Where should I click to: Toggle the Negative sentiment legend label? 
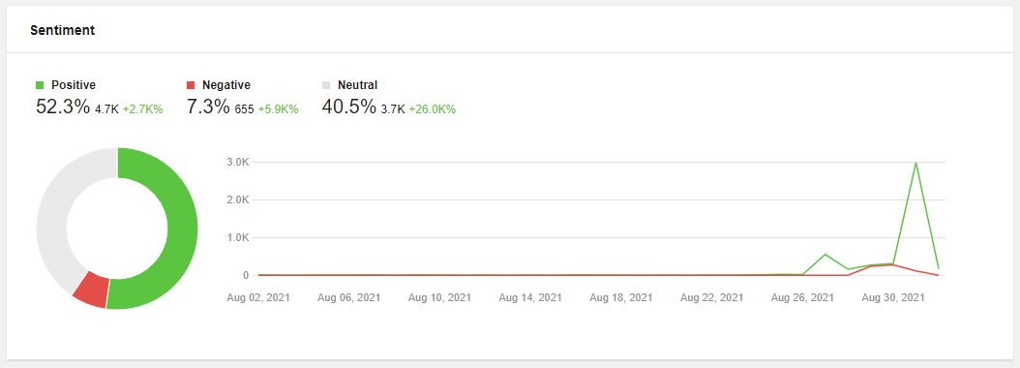tap(226, 84)
